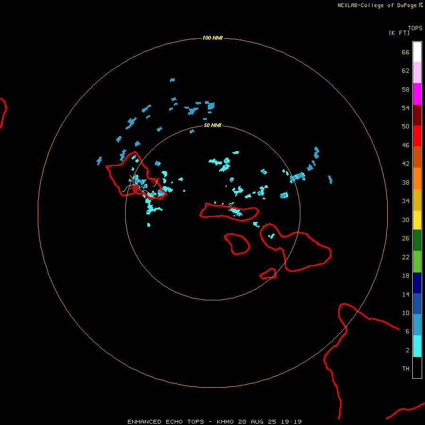Click the legend value 10
The image size is (425, 425).
point(406,313)
